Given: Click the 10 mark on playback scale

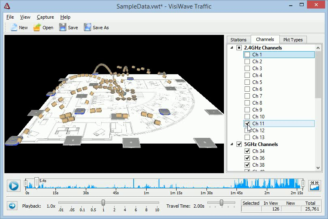Looking at the screenshot, I should 157,210.
